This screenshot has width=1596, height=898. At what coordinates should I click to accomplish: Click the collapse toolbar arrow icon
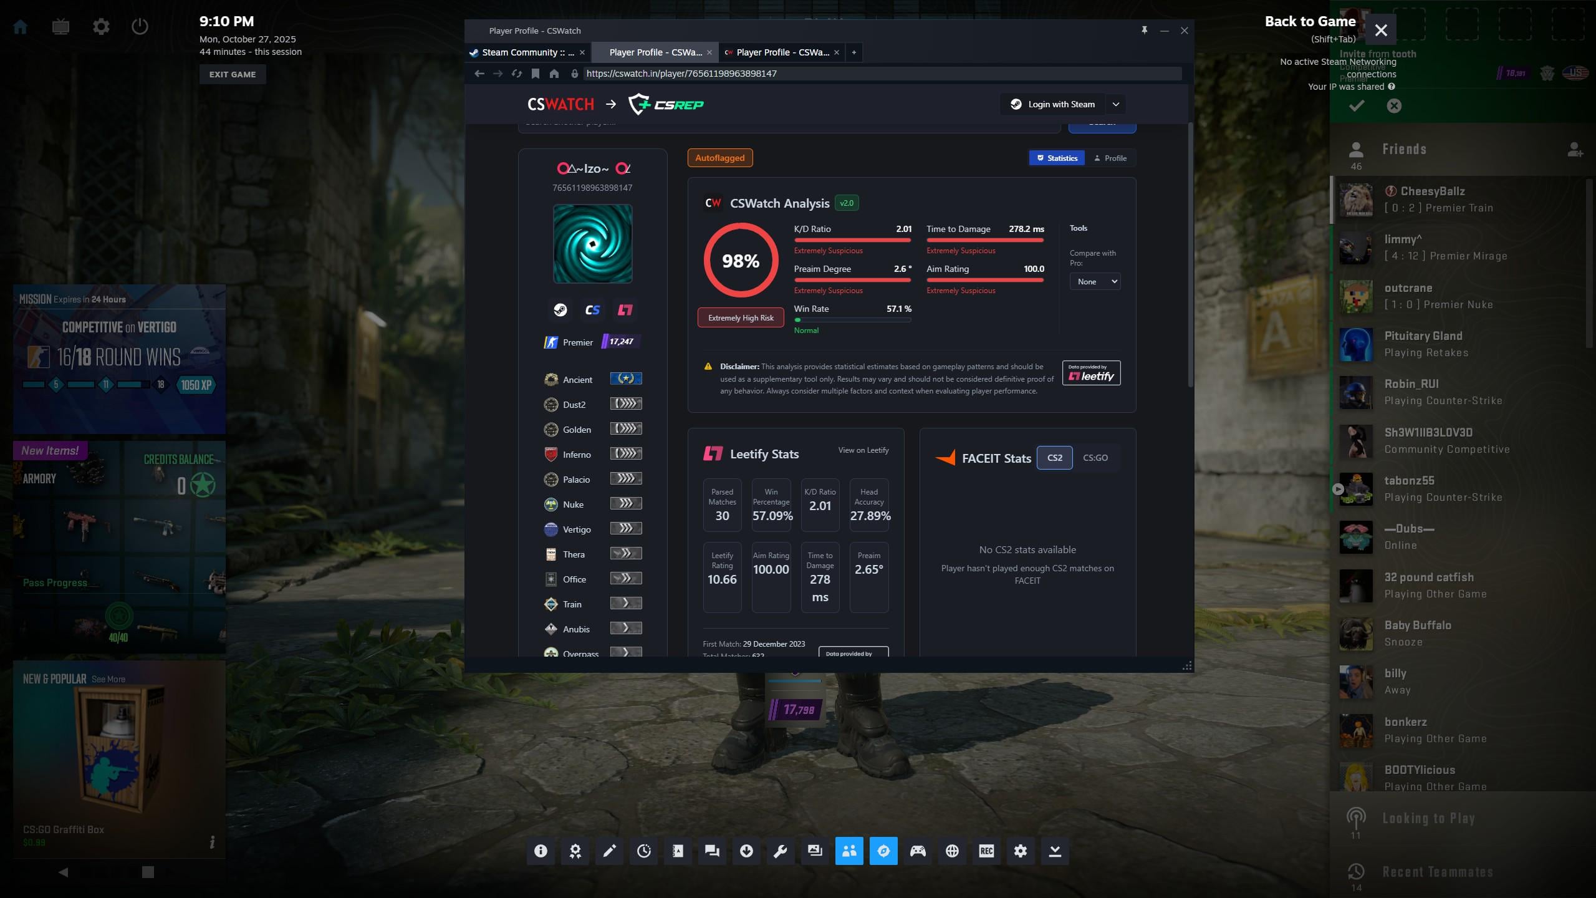coord(1055,851)
